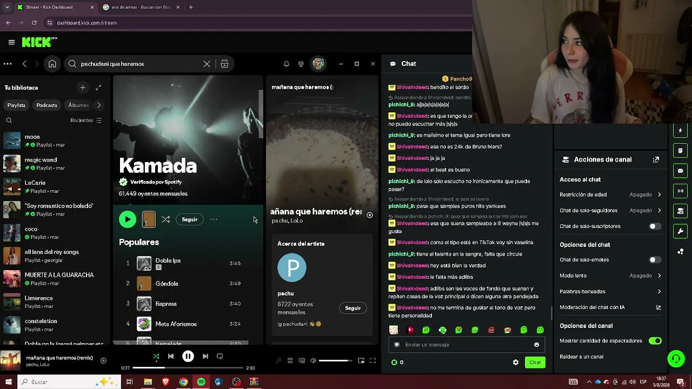Toggle shuffle beside the Seguir button
Screen dimensions: 692x389
point(165,219)
